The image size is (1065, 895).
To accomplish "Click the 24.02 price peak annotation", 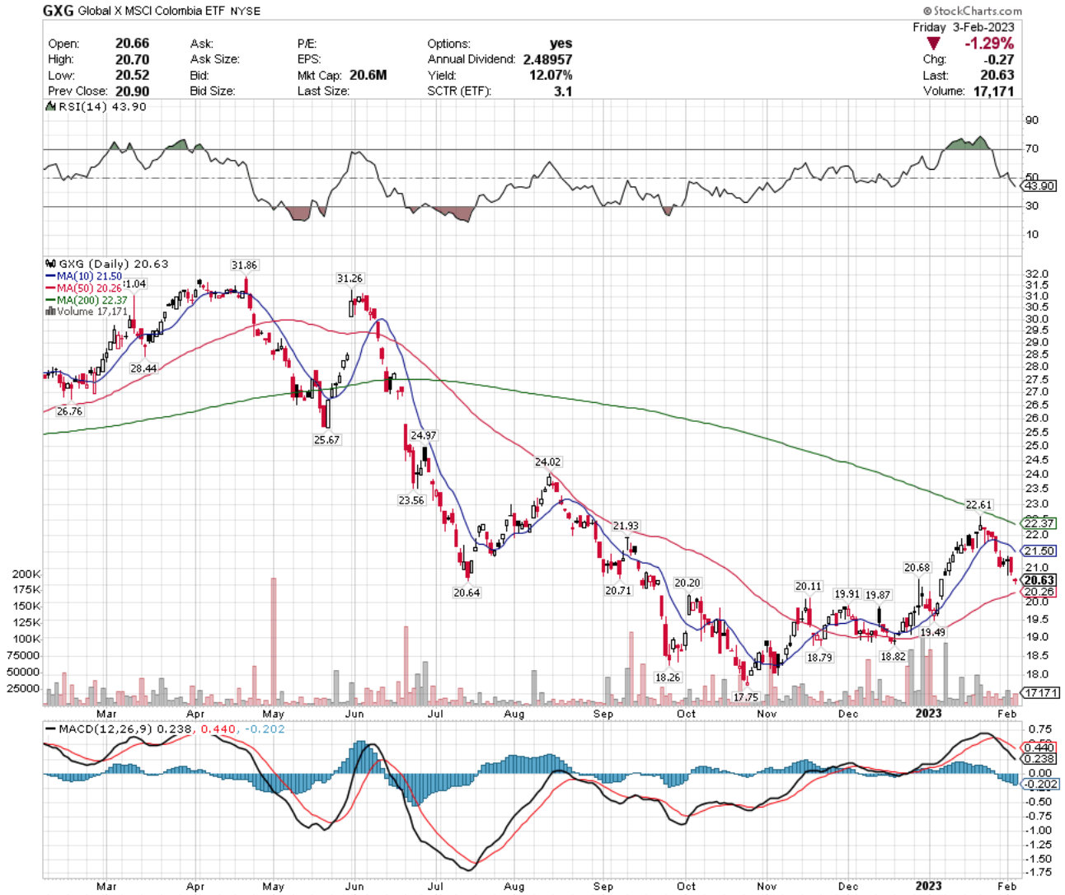I will tap(547, 462).
